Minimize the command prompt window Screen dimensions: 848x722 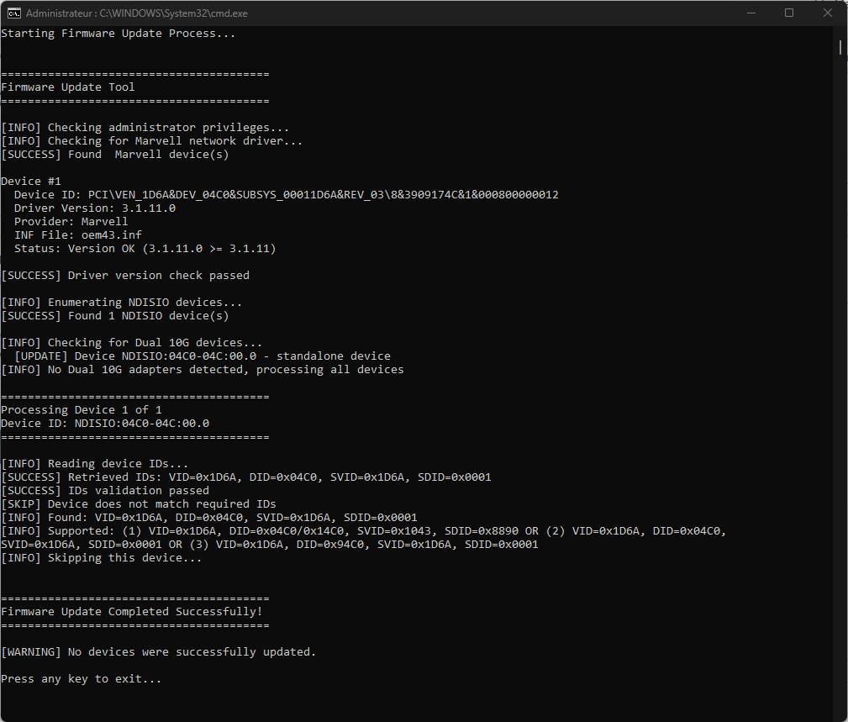(x=749, y=13)
